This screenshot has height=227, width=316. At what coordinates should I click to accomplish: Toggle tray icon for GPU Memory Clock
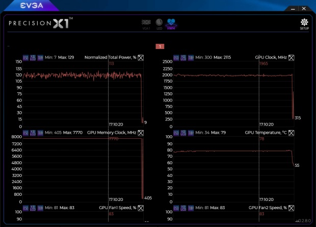click(x=40, y=133)
